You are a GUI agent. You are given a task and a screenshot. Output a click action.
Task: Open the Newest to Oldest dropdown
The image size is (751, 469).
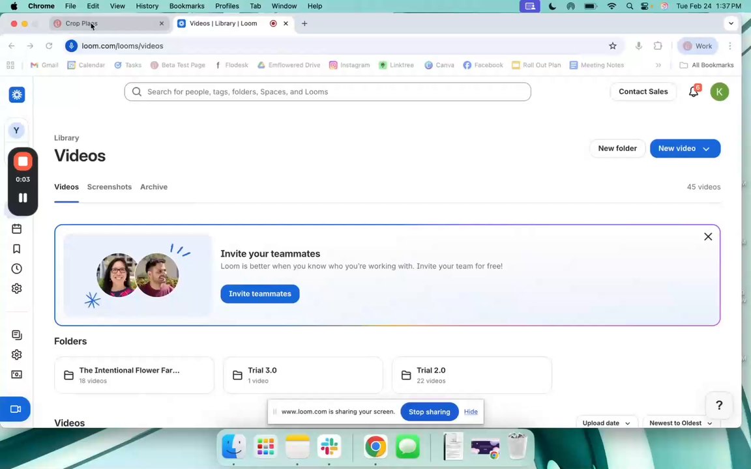click(681, 423)
